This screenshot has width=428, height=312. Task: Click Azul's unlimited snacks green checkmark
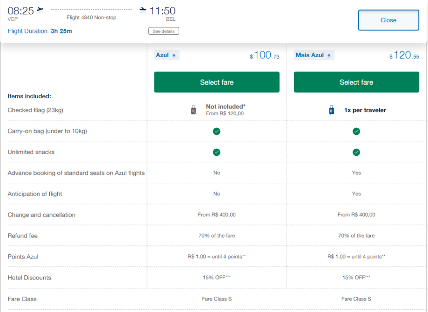(x=216, y=152)
